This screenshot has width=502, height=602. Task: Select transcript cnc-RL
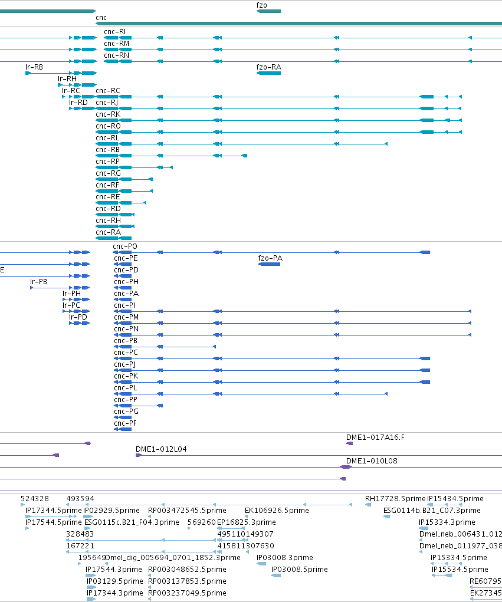(107, 138)
